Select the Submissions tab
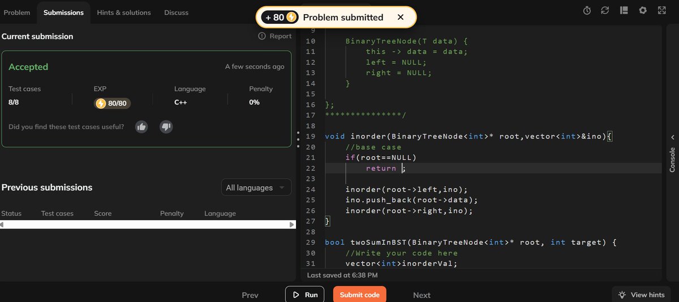 63,12
